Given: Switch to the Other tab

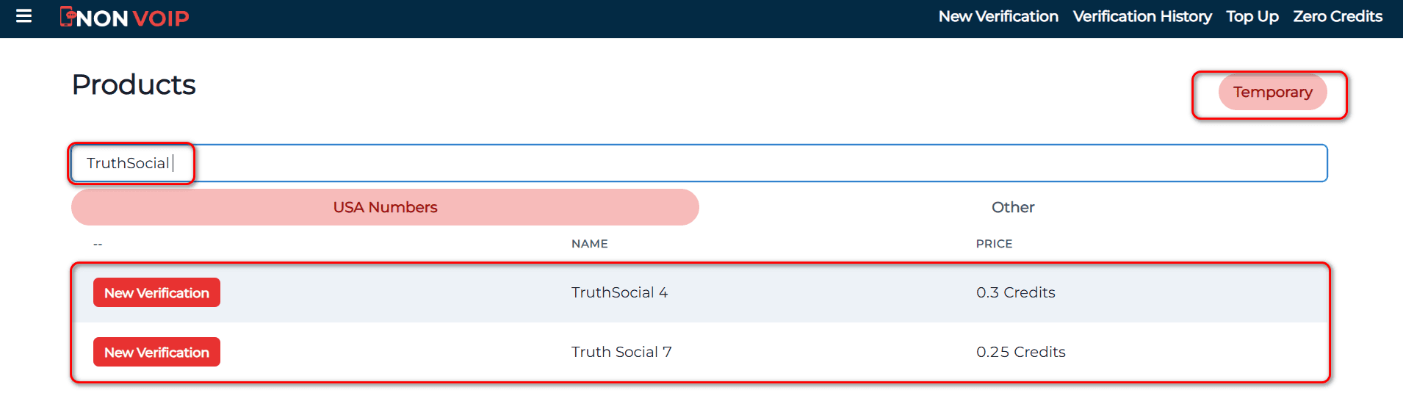Looking at the screenshot, I should click(x=1013, y=207).
